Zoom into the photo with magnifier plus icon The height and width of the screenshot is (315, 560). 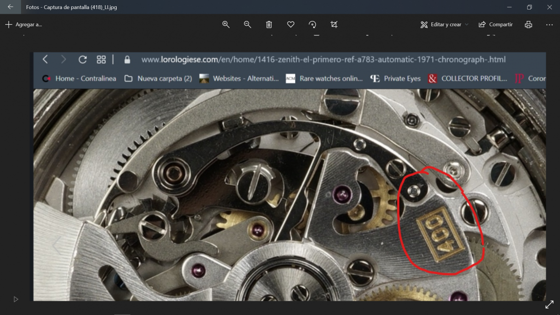(x=226, y=24)
